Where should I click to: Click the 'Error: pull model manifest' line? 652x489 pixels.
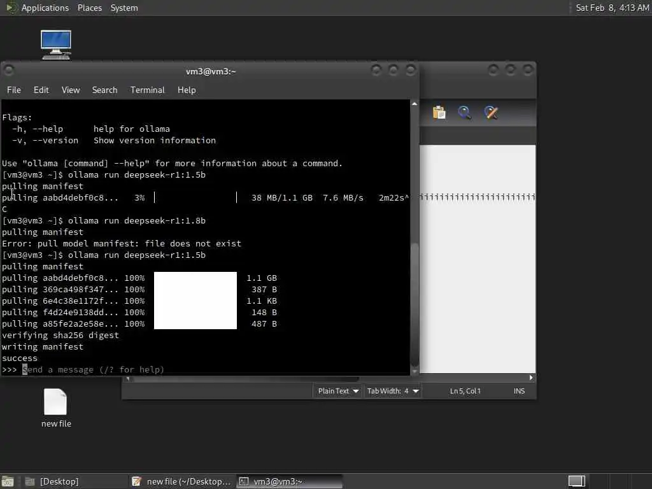pos(122,243)
